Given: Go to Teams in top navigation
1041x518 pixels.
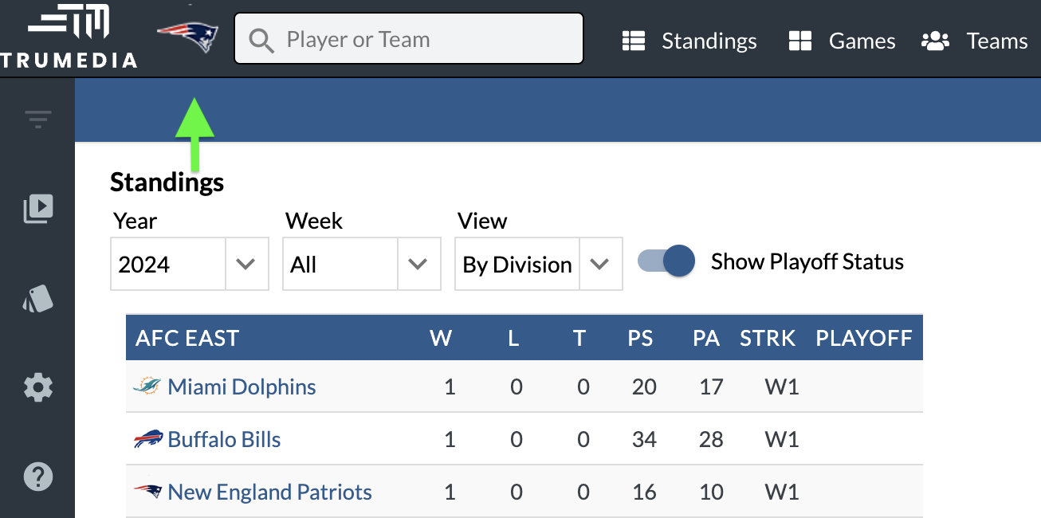Looking at the screenshot, I should tap(974, 41).
